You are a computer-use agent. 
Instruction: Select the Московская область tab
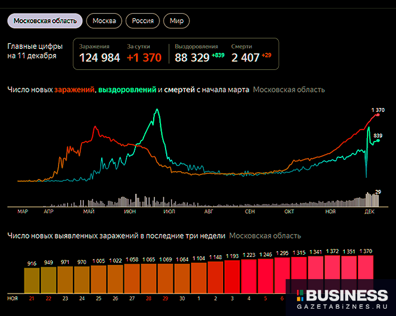pyautogui.click(x=45, y=21)
